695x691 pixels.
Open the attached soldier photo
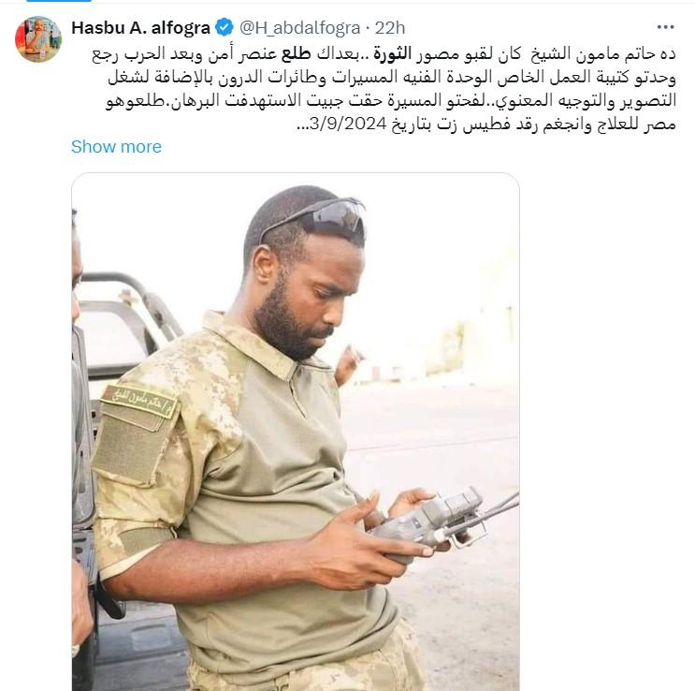point(296,432)
